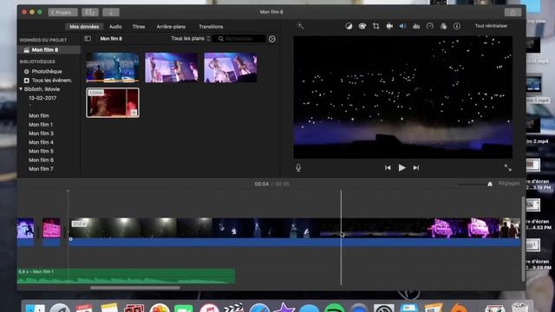Image resolution: width=555 pixels, height=312 pixels.
Task: Click the timeline vertical scrollbar
Action: pyautogui.click(x=523, y=239)
